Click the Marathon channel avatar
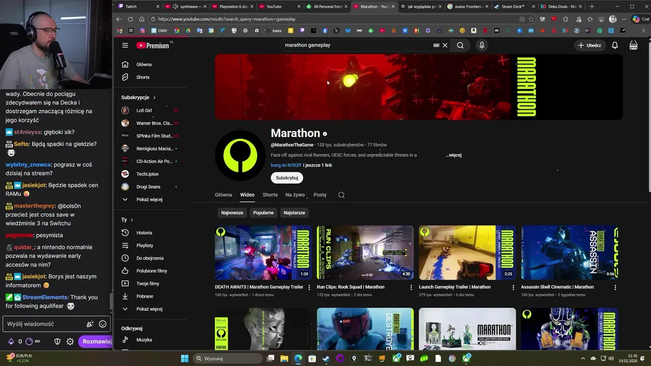 (240, 155)
